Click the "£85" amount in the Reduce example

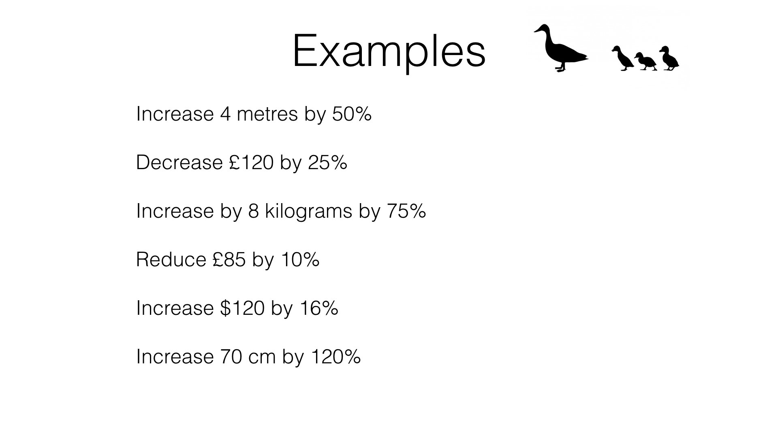pos(229,260)
